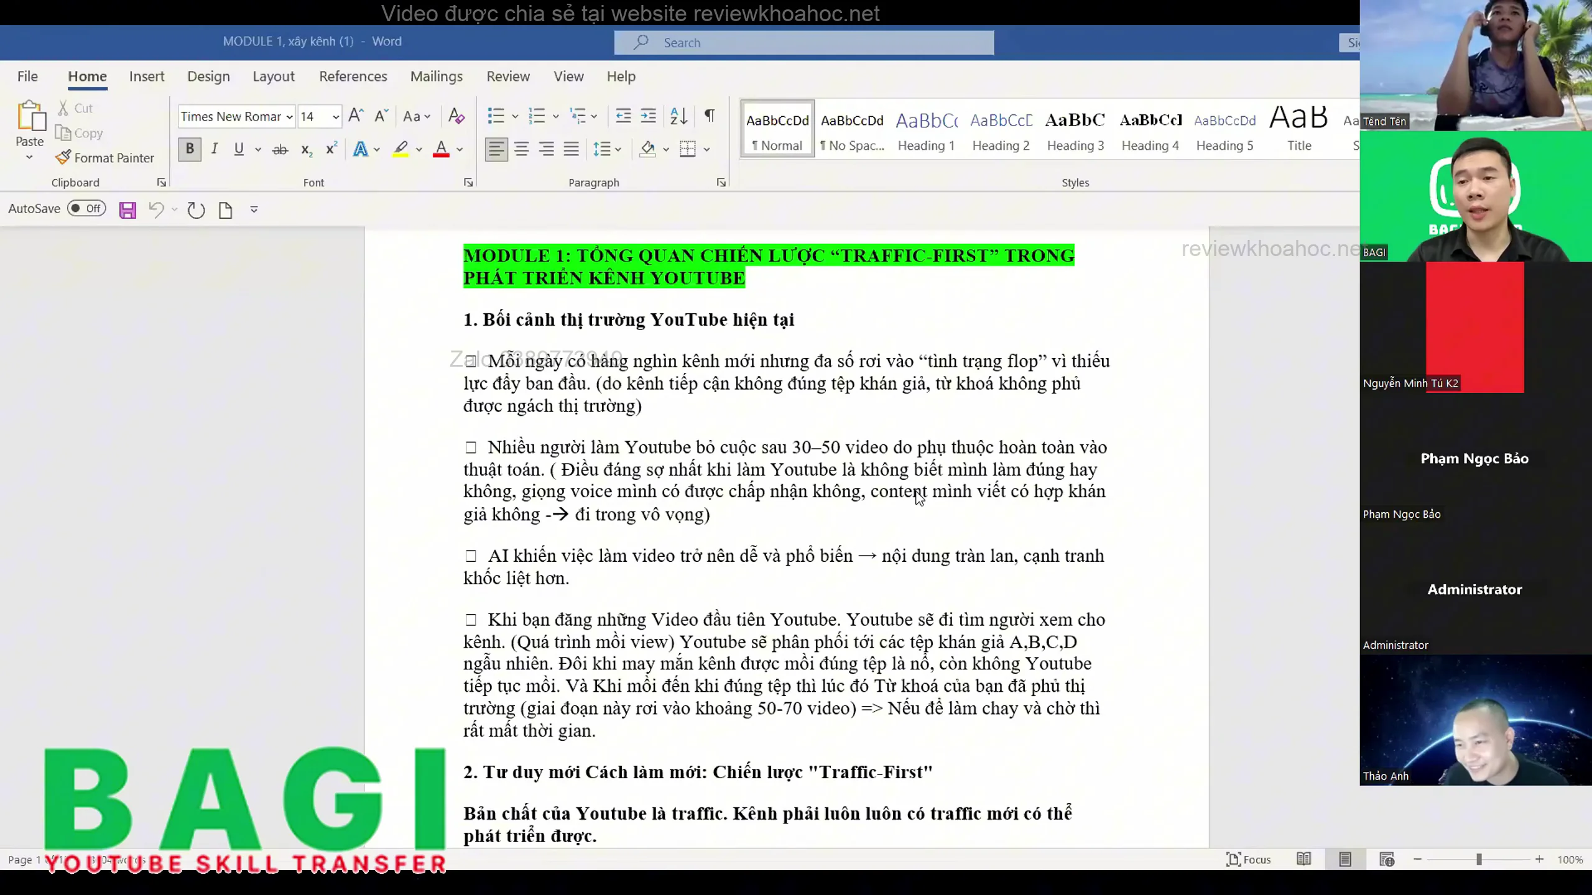
Task: Apply subscript formatting
Action: (306, 149)
